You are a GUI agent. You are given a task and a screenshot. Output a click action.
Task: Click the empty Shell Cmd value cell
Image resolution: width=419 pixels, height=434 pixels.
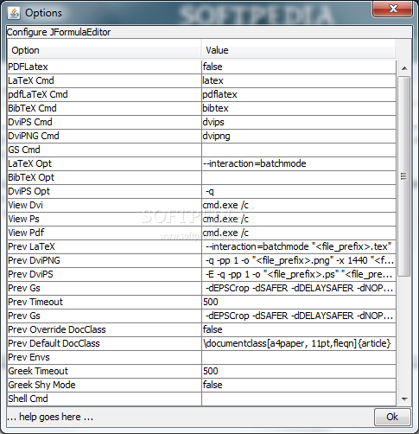(299, 399)
